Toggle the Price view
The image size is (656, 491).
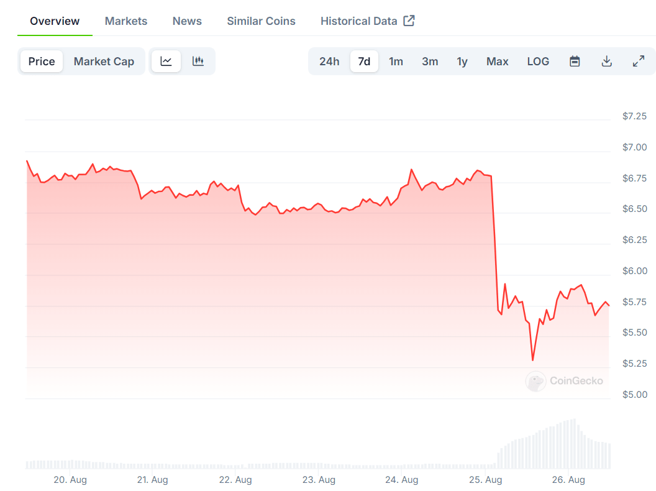click(x=42, y=61)
